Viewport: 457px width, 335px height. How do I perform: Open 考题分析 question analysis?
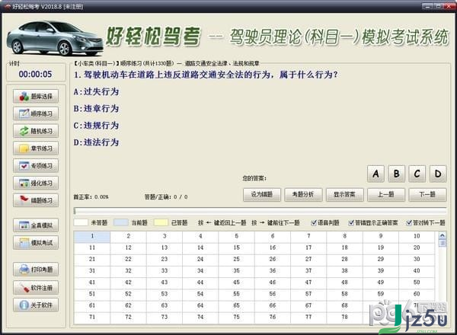point(303,195)
